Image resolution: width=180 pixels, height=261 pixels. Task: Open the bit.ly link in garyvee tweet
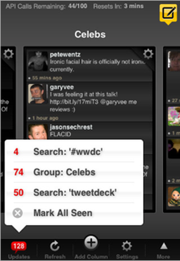[74, 102]
